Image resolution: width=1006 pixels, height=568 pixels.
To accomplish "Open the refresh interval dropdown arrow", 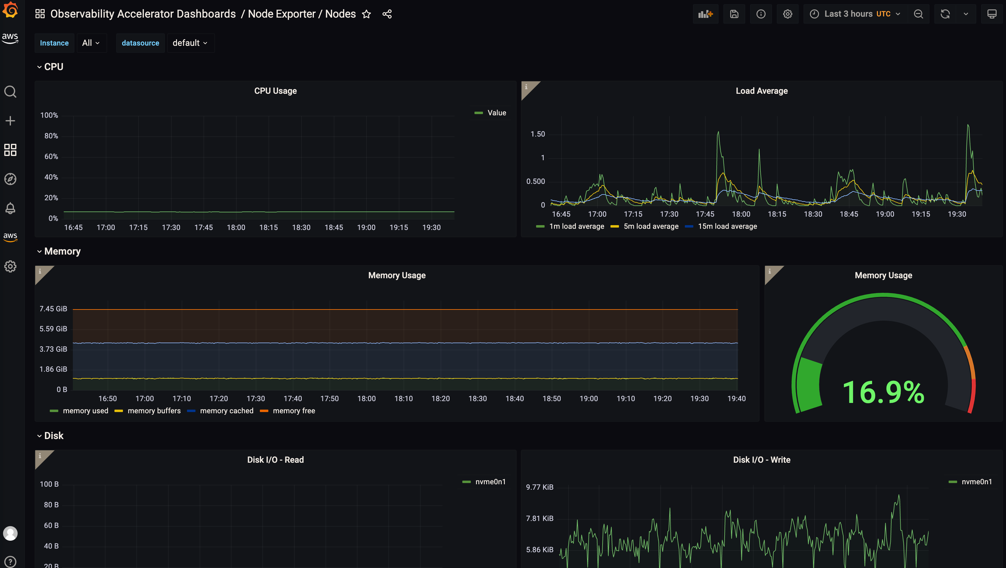I will [965, 14].
